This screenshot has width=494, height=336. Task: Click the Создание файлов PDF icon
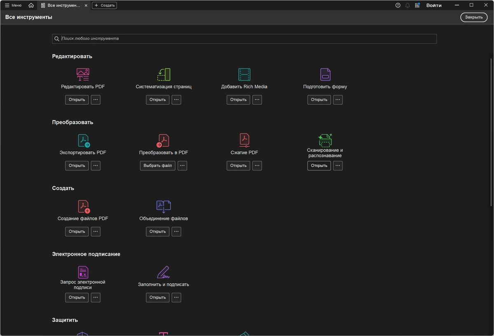84,206
